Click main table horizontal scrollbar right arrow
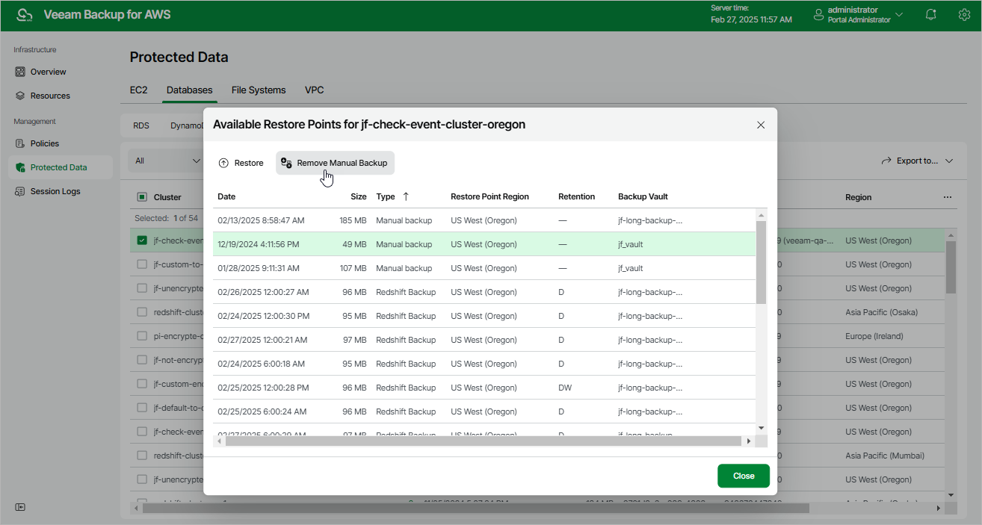The width and height of the screenshot is (982, 525). [x=939, y=508]
